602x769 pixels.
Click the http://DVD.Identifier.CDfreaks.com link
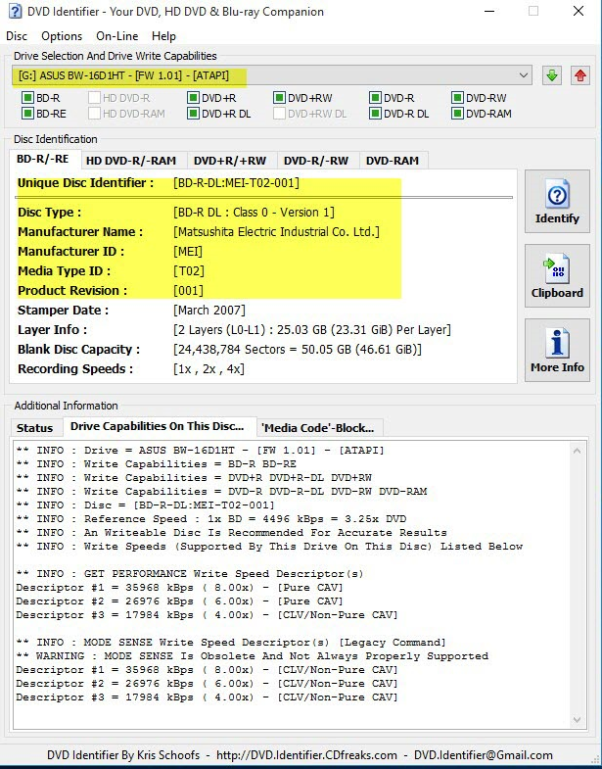[306, 755]
